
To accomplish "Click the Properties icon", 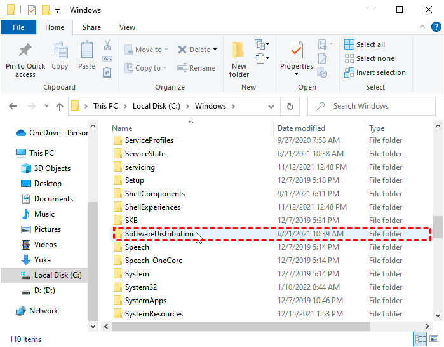I will pos(296,50).
